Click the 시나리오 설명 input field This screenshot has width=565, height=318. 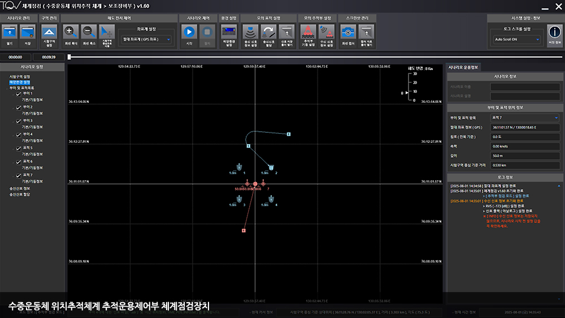coord(525,96)
